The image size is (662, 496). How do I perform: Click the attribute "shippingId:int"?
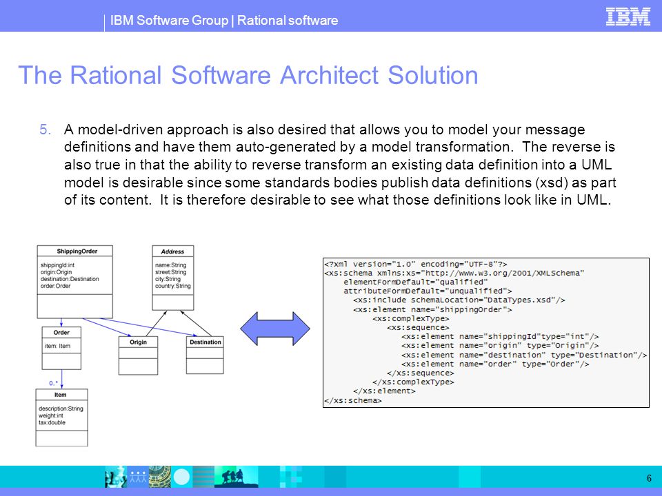(x=57, y=265)
